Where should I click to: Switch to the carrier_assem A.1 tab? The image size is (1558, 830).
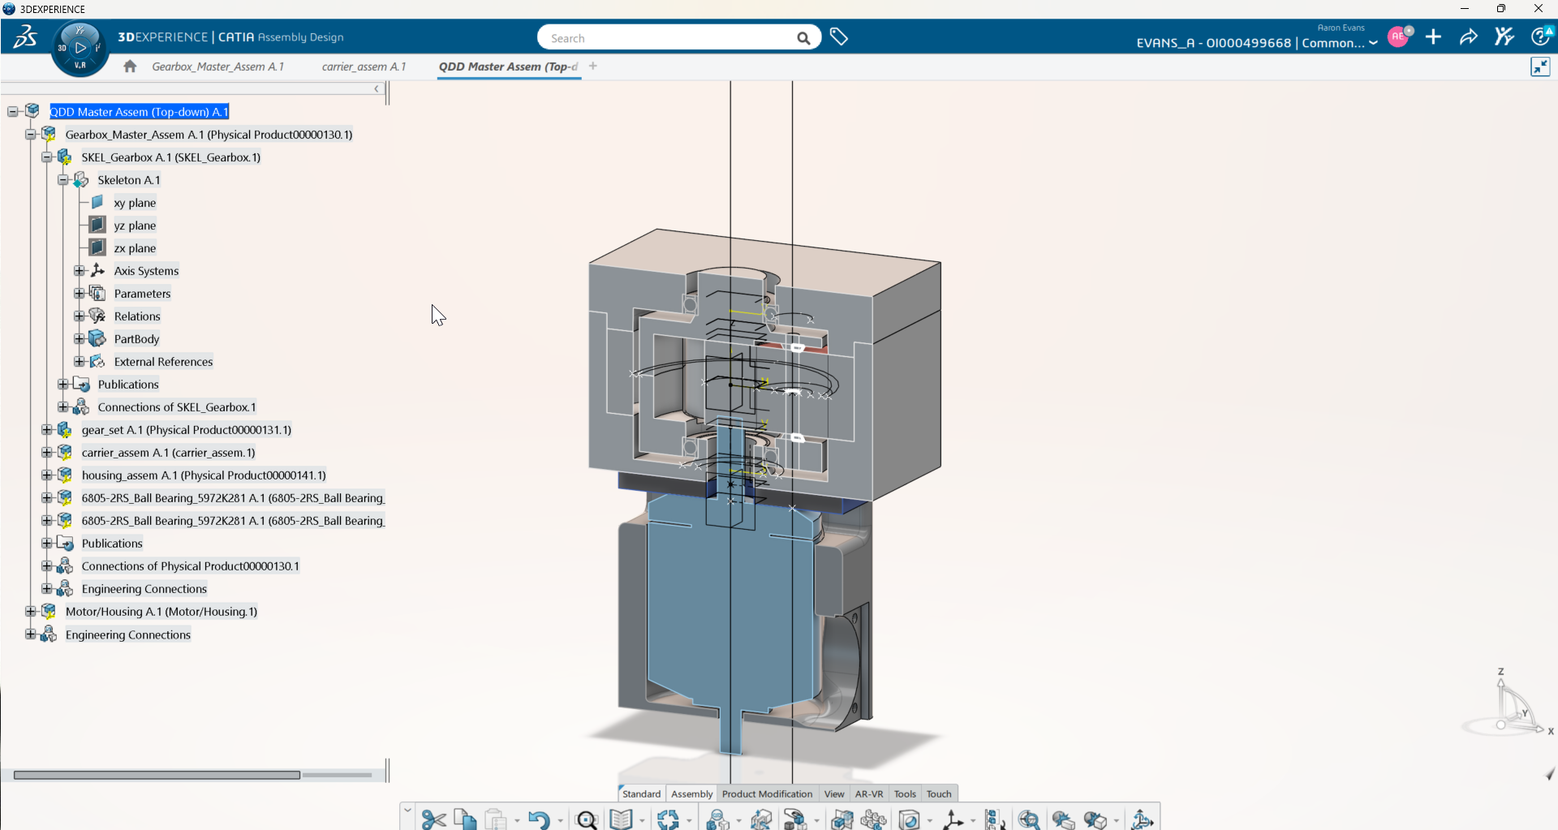[x=364, y=67]
